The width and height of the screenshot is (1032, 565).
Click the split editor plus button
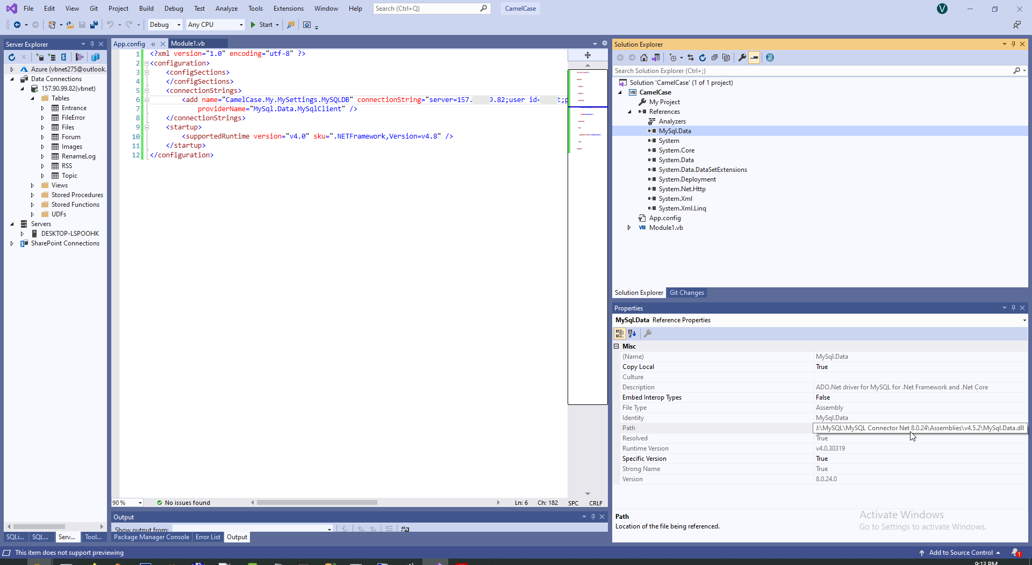tap(587, 55)
